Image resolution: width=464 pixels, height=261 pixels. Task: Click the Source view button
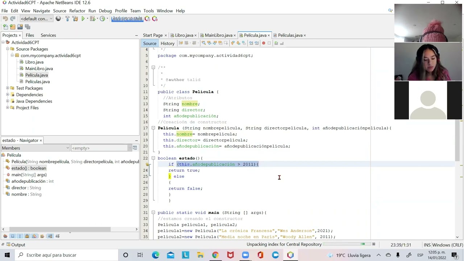150,43
